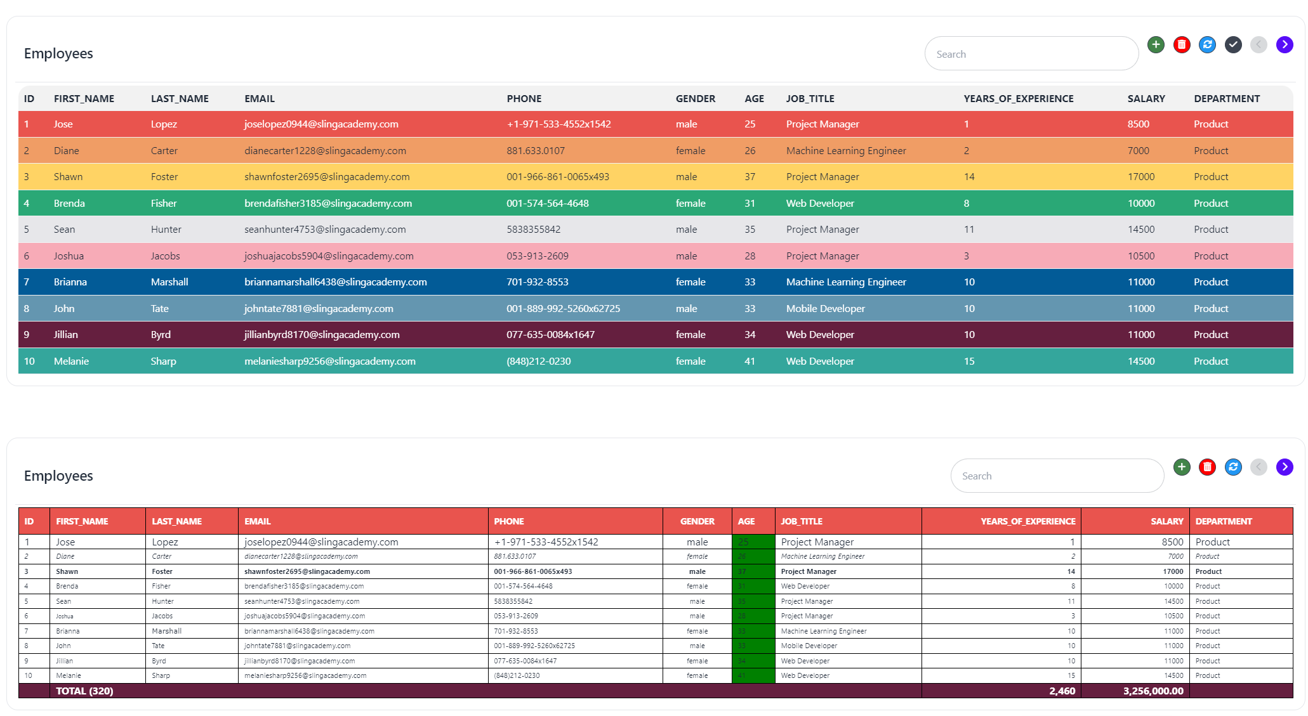Select the red Jose Lopez row
Image resolution: width=1308 pixels, height=716 pixels.
pyautogui.click(x=655, y=124)
